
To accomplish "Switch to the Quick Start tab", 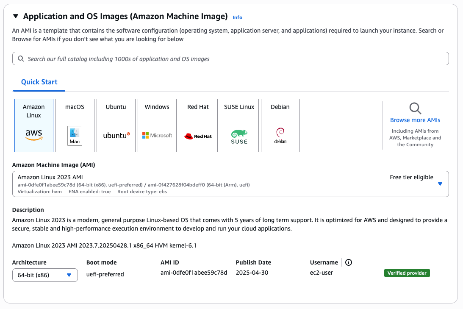I will (39, 82).
